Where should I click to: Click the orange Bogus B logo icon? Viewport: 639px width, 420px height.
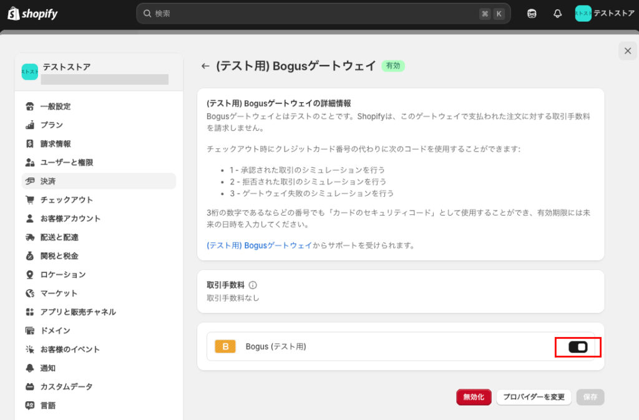225,346
